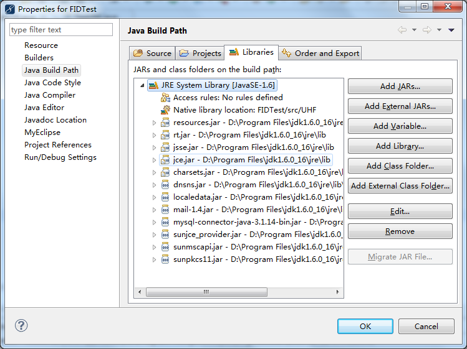Click the jar icon beside sunpkcs11.jar

tap(165, 259)
